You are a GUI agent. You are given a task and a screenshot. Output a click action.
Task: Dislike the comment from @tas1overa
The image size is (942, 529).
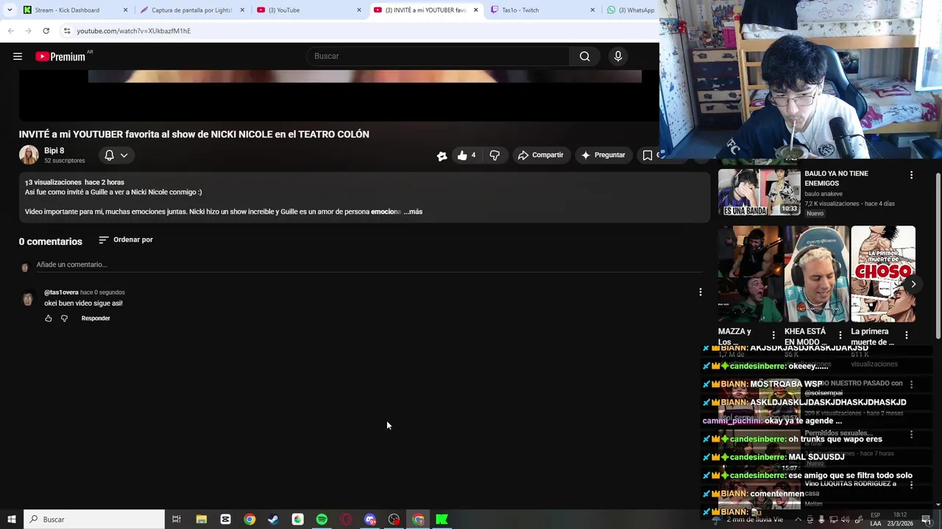pyautogui.click(x=64, y=318)
